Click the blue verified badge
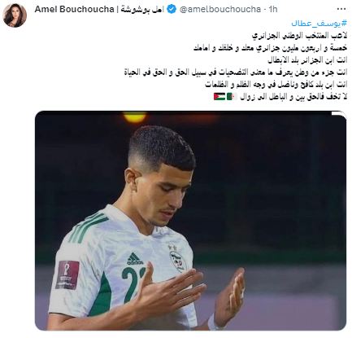The image size is (352, 338). [172, 10]
